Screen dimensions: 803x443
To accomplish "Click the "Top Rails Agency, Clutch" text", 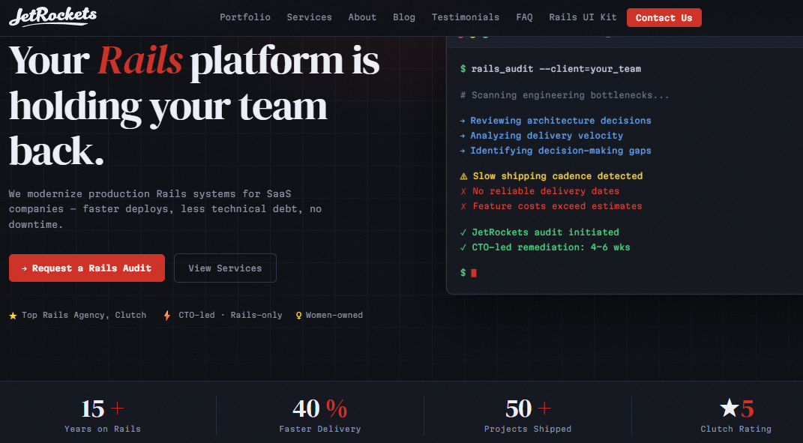I will (84, 315).
